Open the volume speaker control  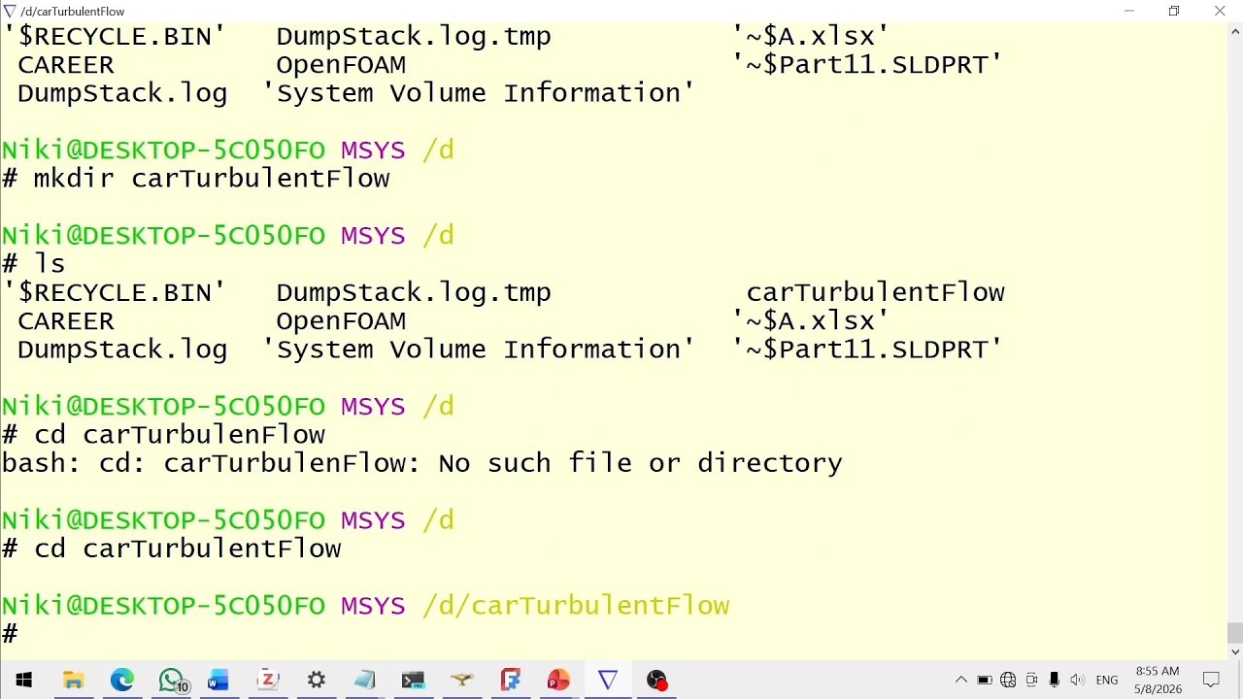[x=1077, y=680]
